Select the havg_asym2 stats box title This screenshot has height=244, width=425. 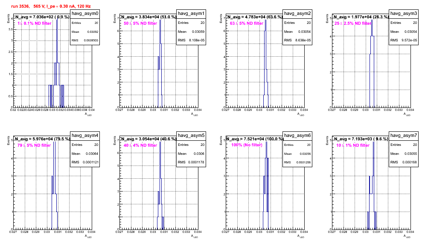[x=297, y=13]
